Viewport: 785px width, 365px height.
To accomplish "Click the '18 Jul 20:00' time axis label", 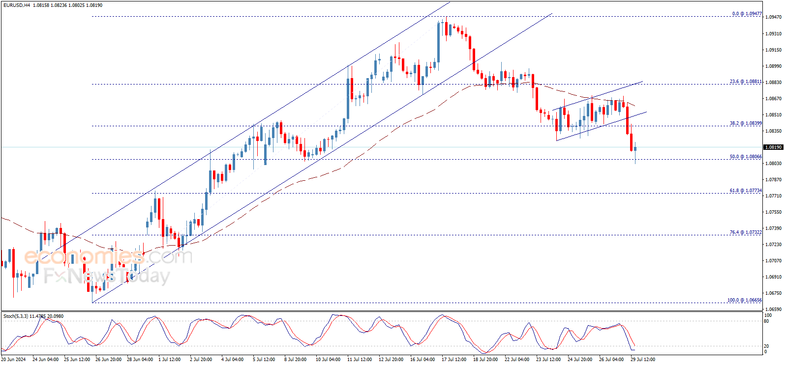I will [485, 360].
